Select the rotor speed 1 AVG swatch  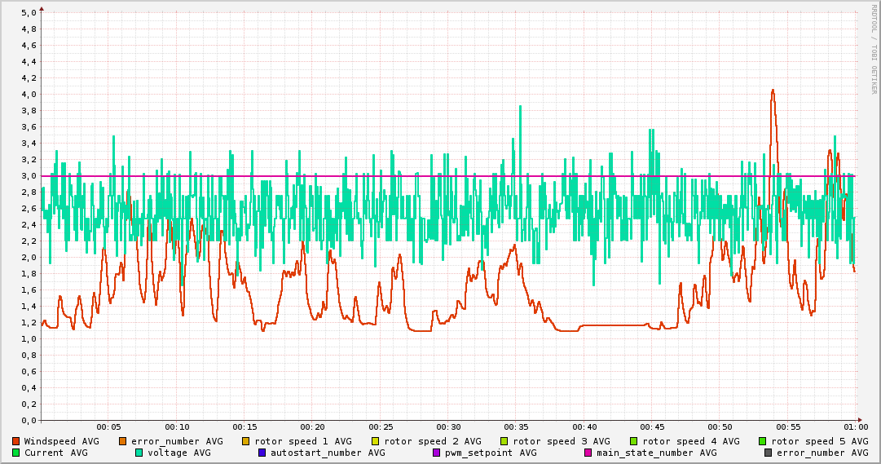(246, 441)
